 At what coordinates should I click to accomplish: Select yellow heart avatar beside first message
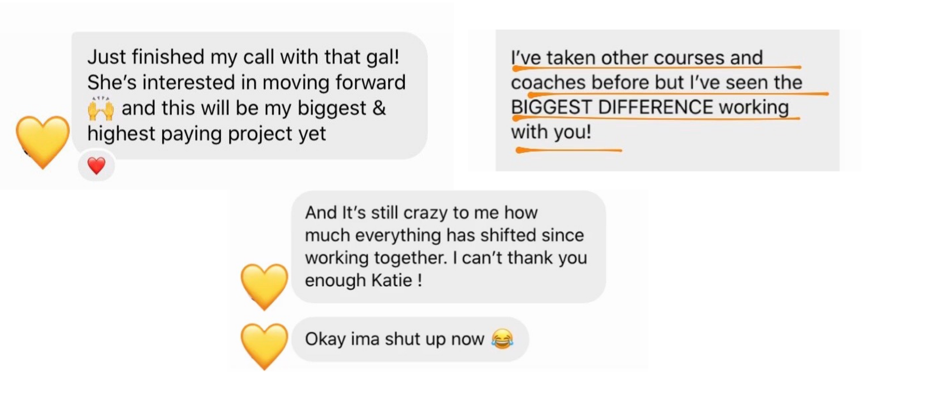(43, 142)
